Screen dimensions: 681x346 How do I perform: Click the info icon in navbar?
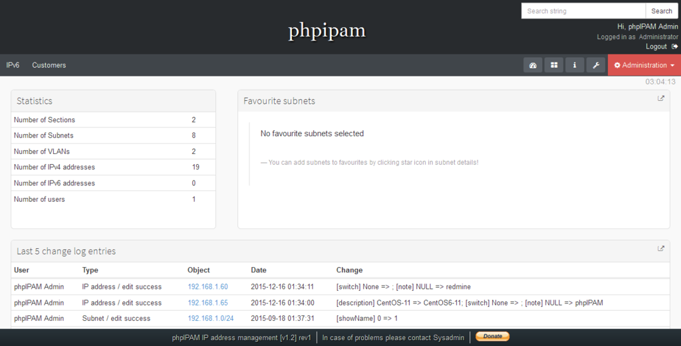tap(575, 65)
